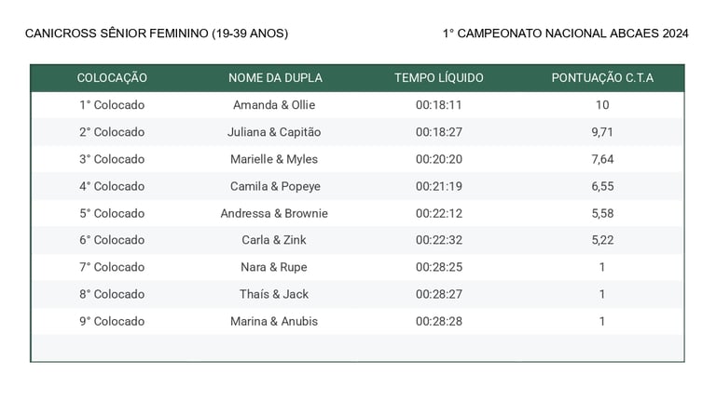Screen dimensions: 716x401
Task: Select the Marina & Anubis name cell
Action: pyautogui.click(x=274, y=321)
